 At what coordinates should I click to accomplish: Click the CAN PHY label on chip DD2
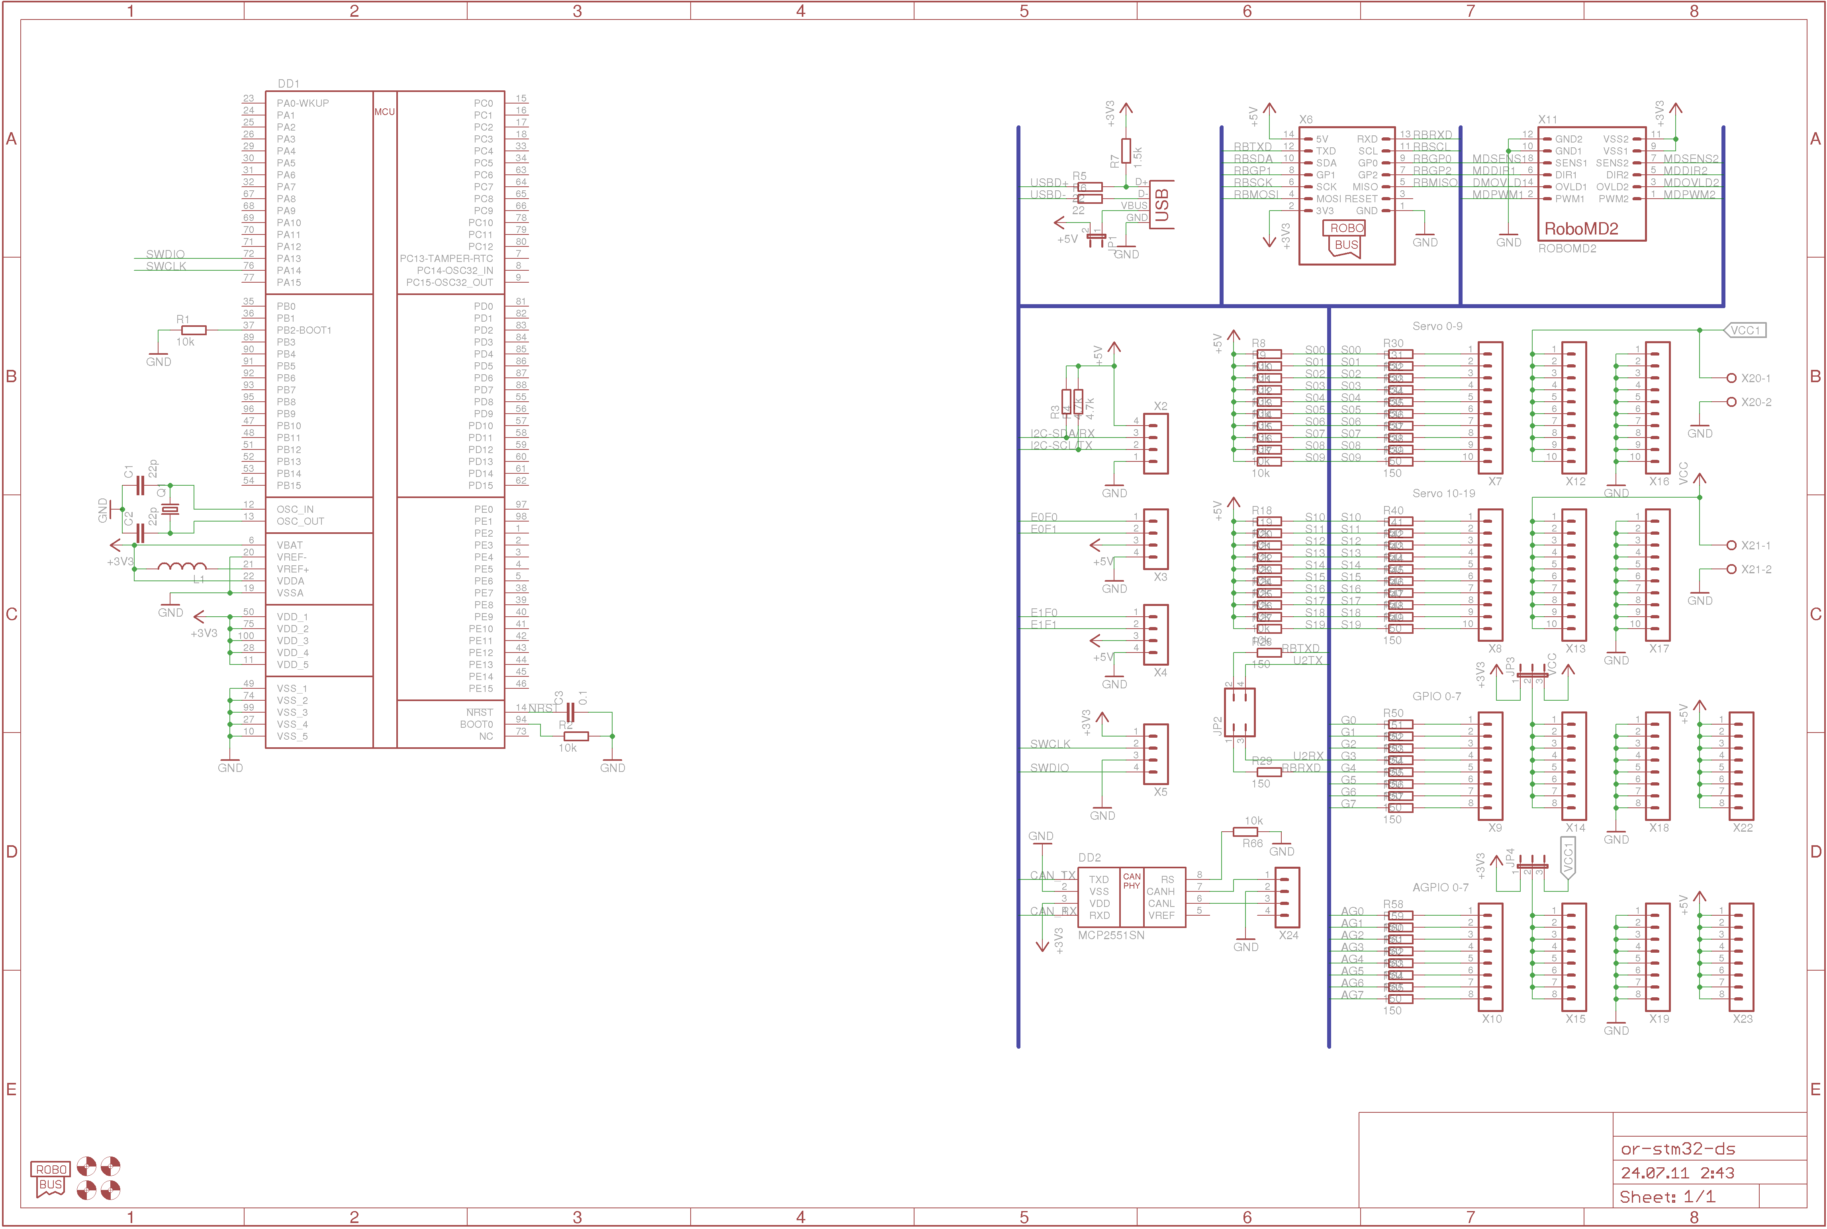pyautogui.click(x=1132, y=881)
